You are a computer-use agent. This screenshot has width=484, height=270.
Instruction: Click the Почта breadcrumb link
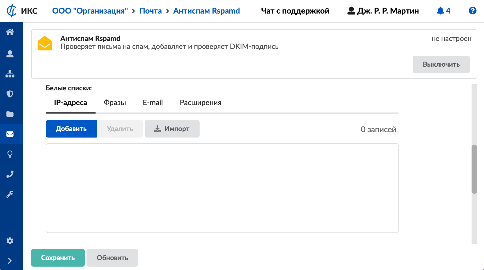tap(150, 11)
